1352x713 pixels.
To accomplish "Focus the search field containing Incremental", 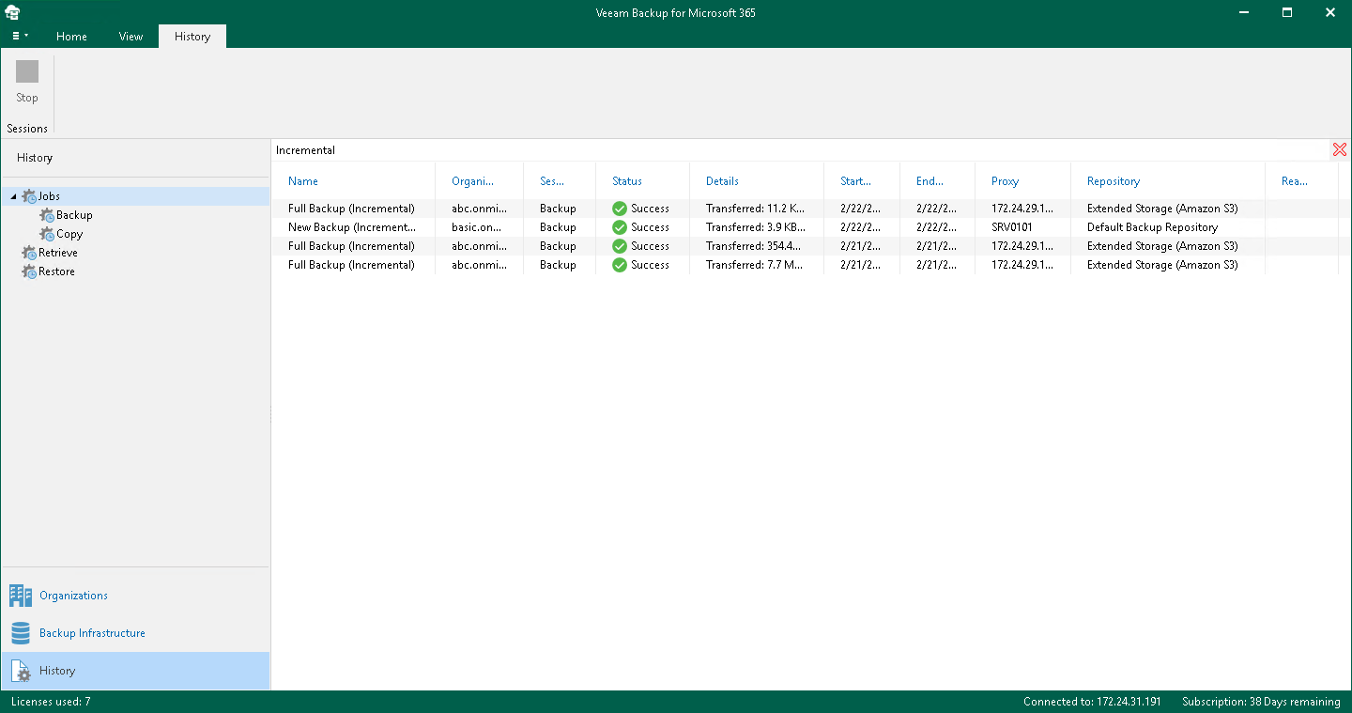I will pyautogui.click(x=802, y=150).
